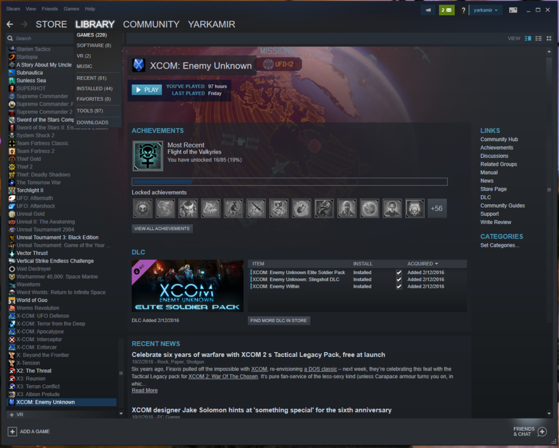Open DOWNLOADS from library menu

click(92, 123)
